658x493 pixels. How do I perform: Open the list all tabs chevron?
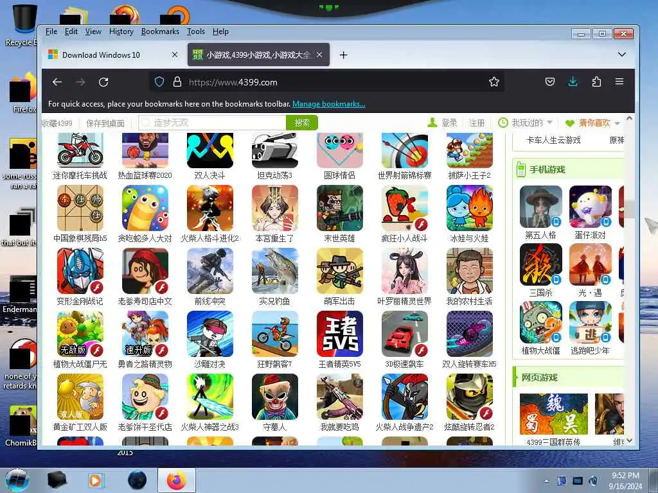(x=622, y=55)
